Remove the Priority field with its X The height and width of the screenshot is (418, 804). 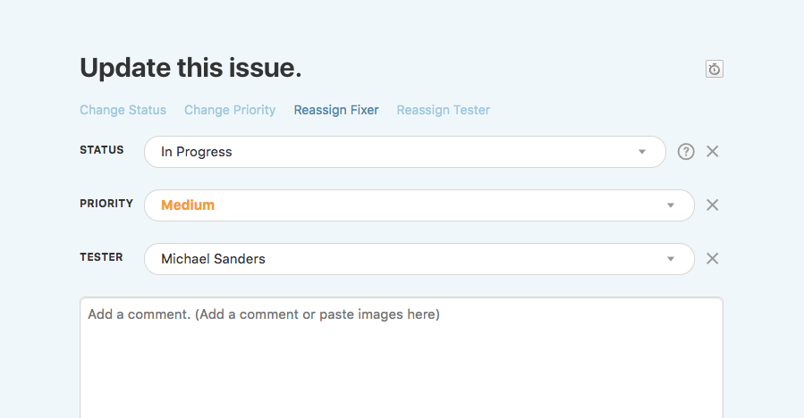tap(713, 205)
